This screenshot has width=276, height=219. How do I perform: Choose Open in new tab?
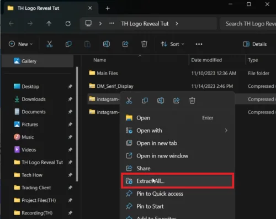click(x=178, y=143)
